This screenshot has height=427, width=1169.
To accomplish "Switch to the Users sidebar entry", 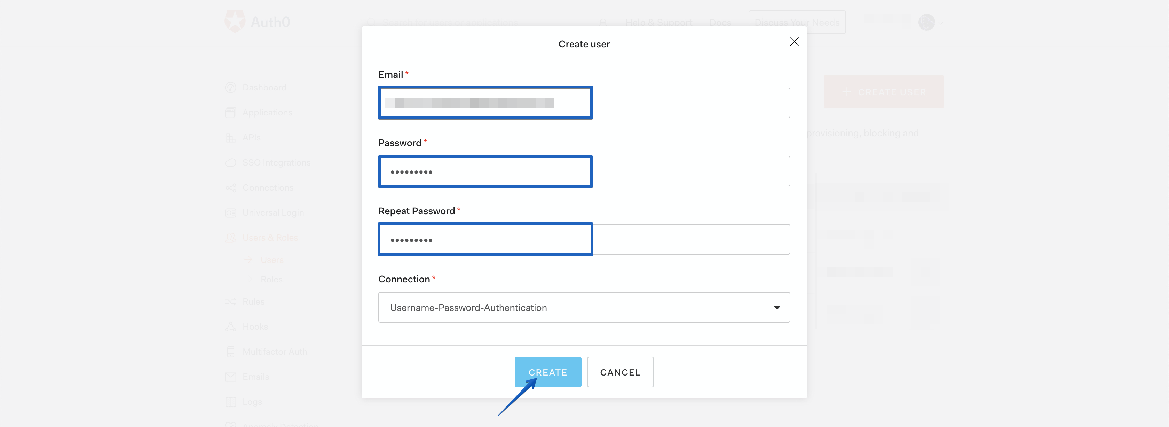I will coord(271,259).
